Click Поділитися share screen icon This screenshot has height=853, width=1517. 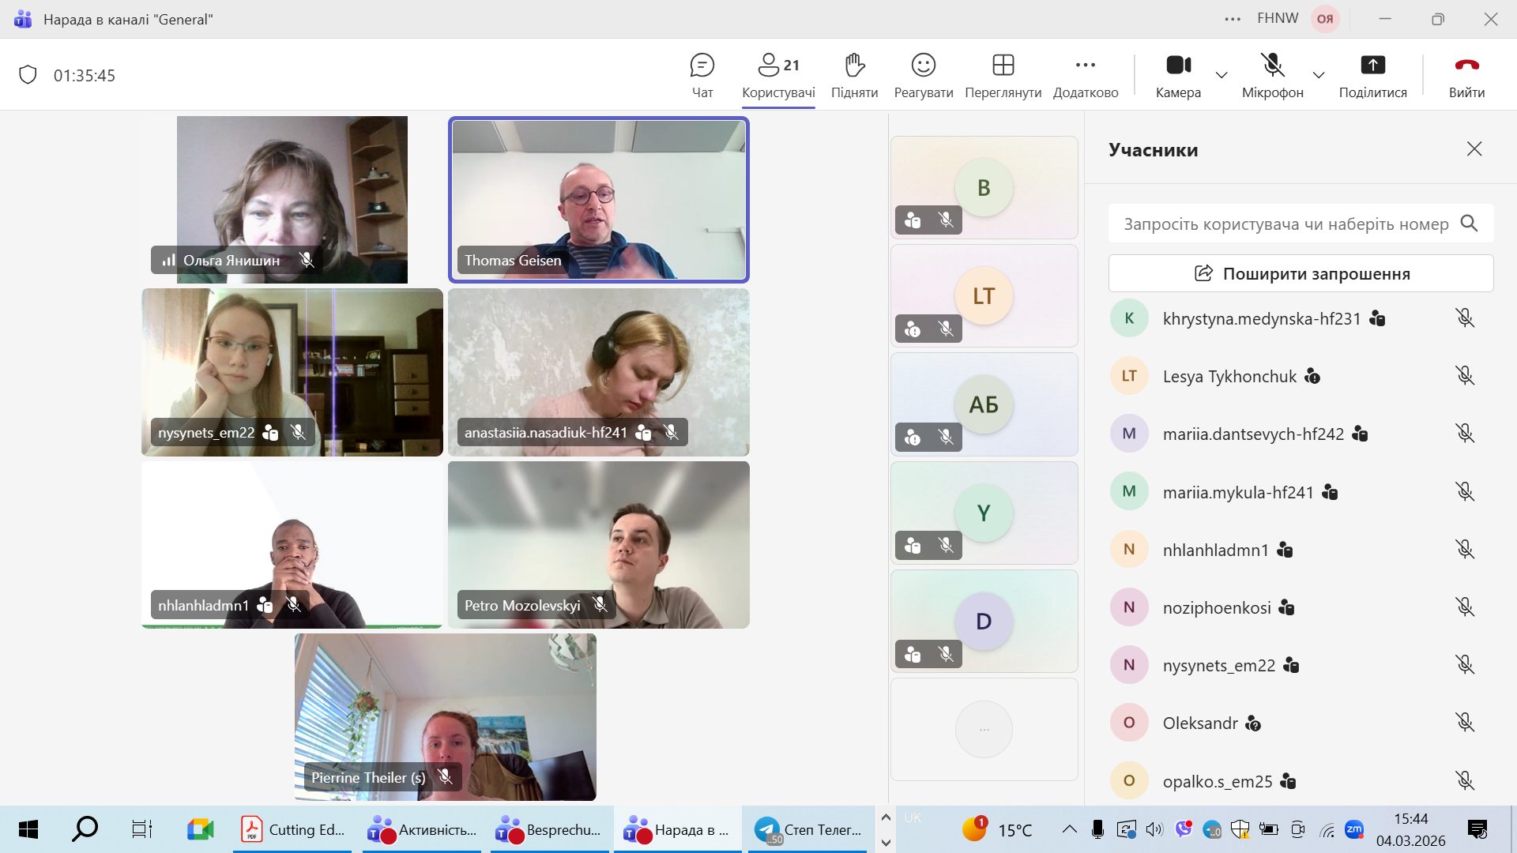coord(1372,66)
